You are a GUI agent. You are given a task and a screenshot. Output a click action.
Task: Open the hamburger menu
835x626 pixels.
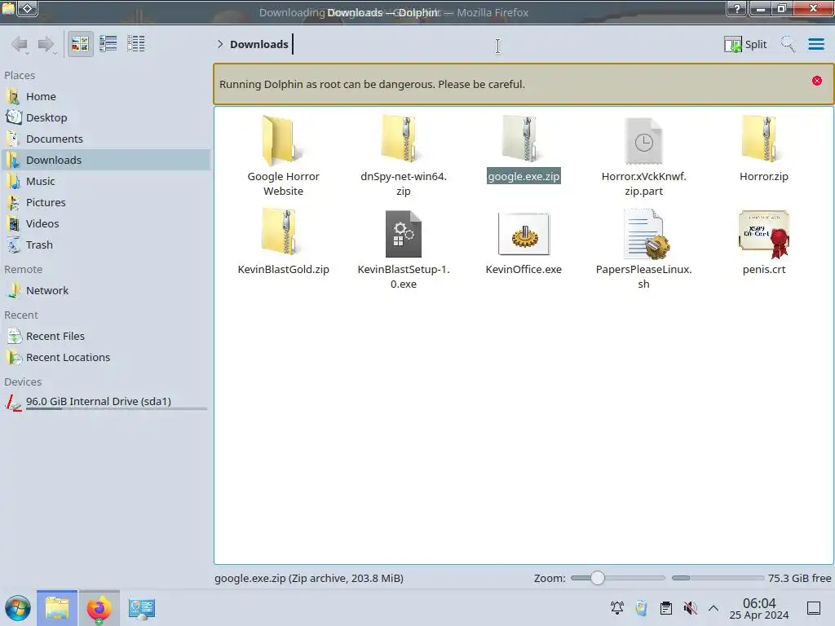[816, 44]
